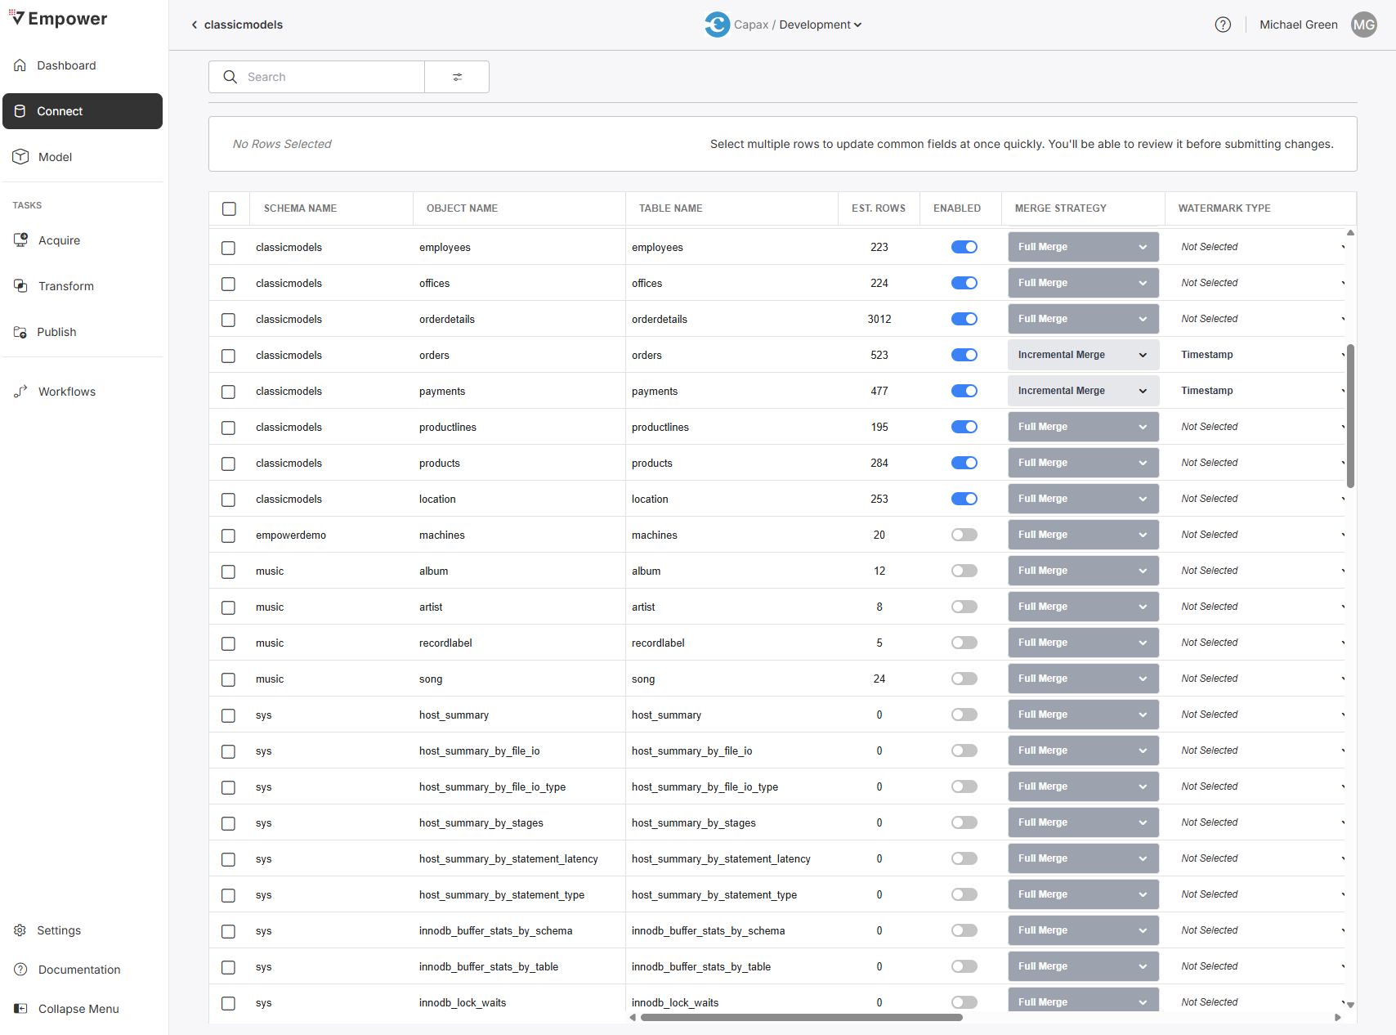The height and width of the screenshot is (1035, 1396).
Task: Click the table scroll left arrow
Action: tap(633, 1018)
